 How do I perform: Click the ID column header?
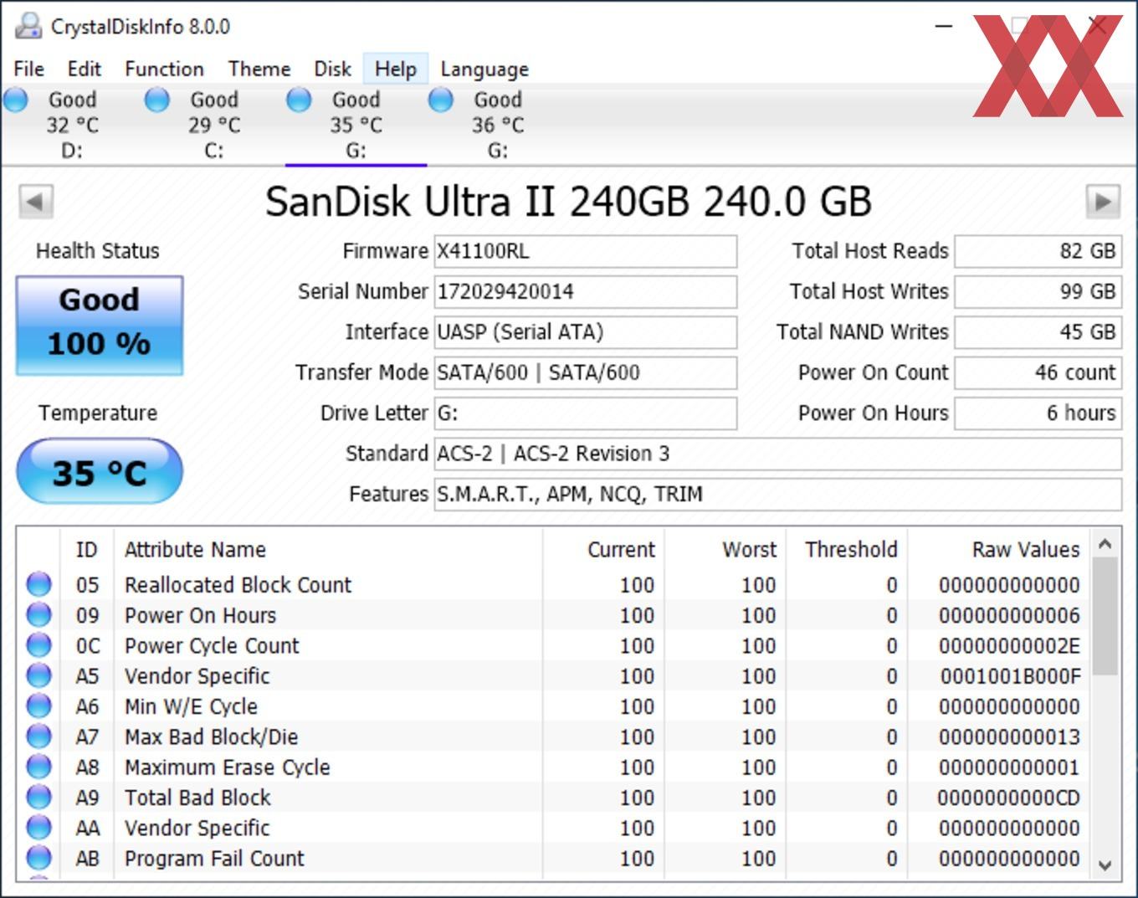[87, 550]
